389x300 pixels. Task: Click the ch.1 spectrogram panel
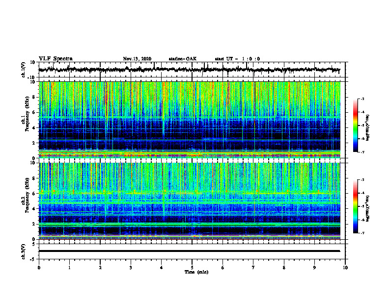(189, 120)
